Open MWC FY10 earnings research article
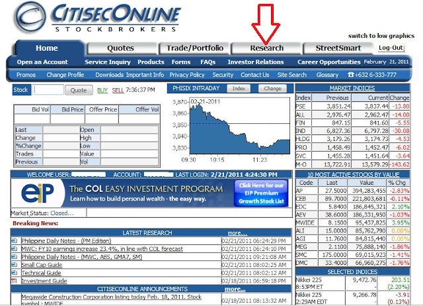 click(102, 248)
